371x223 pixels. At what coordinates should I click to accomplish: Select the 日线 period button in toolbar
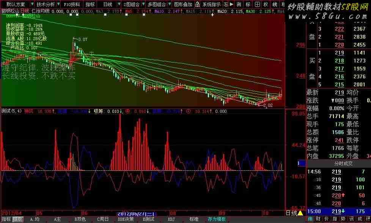click(108, 4)
